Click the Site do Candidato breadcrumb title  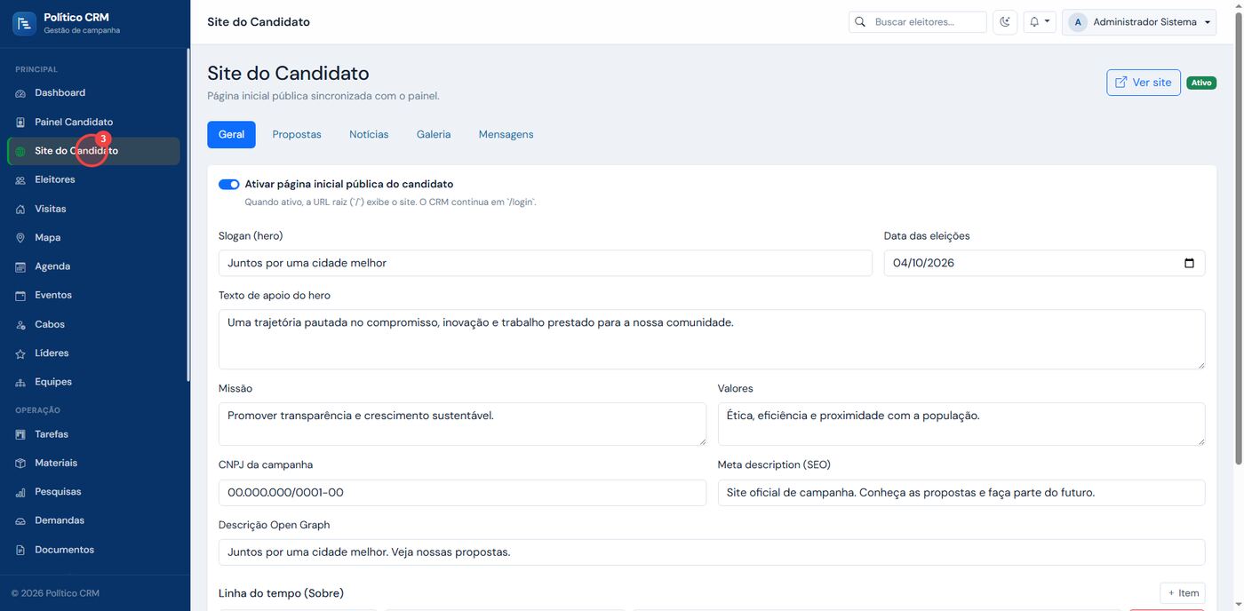pyautogui.click(x=259, y=22)
